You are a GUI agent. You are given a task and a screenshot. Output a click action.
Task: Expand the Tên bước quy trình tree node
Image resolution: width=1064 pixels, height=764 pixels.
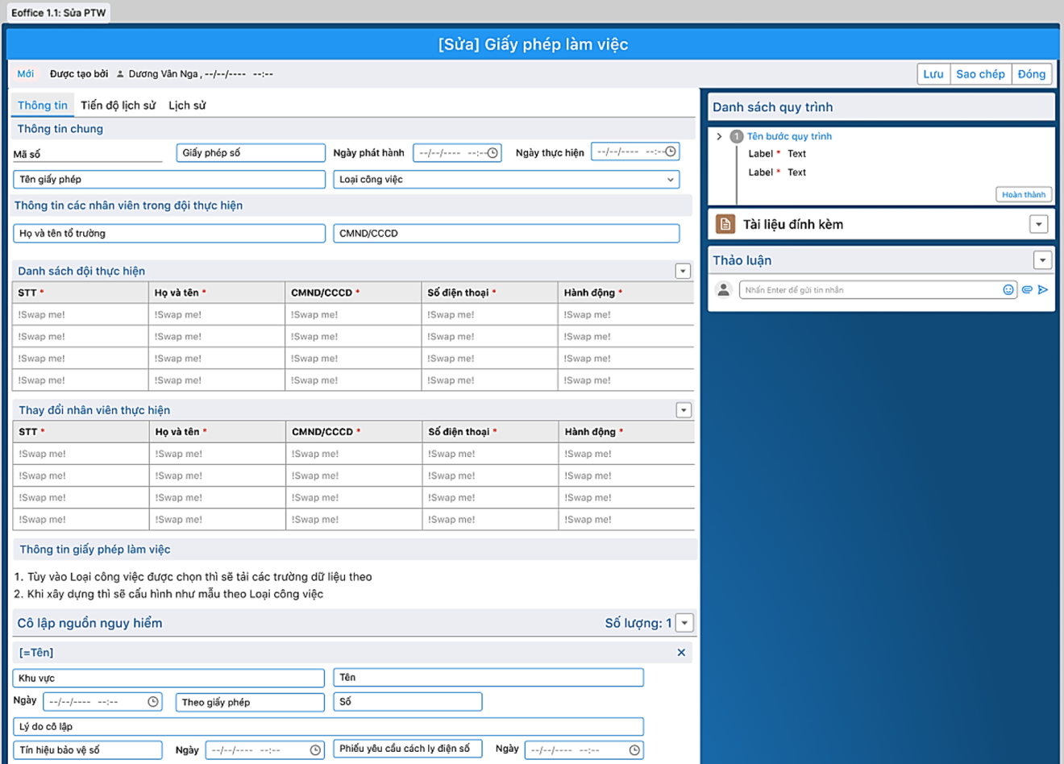point(720,137)
